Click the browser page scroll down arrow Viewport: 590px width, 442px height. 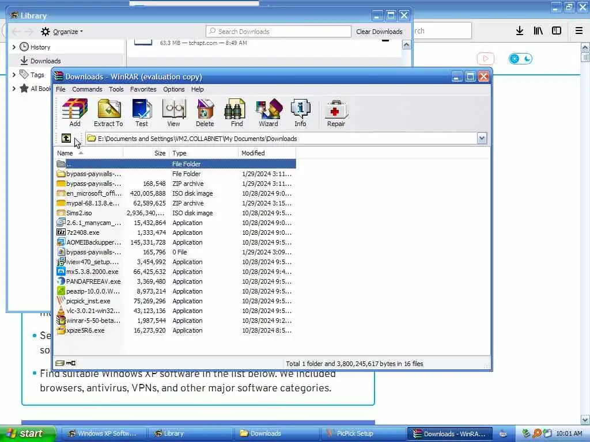click(585, 420)
